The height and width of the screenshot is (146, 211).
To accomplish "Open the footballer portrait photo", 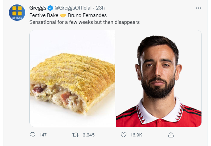I will (159, 78).
